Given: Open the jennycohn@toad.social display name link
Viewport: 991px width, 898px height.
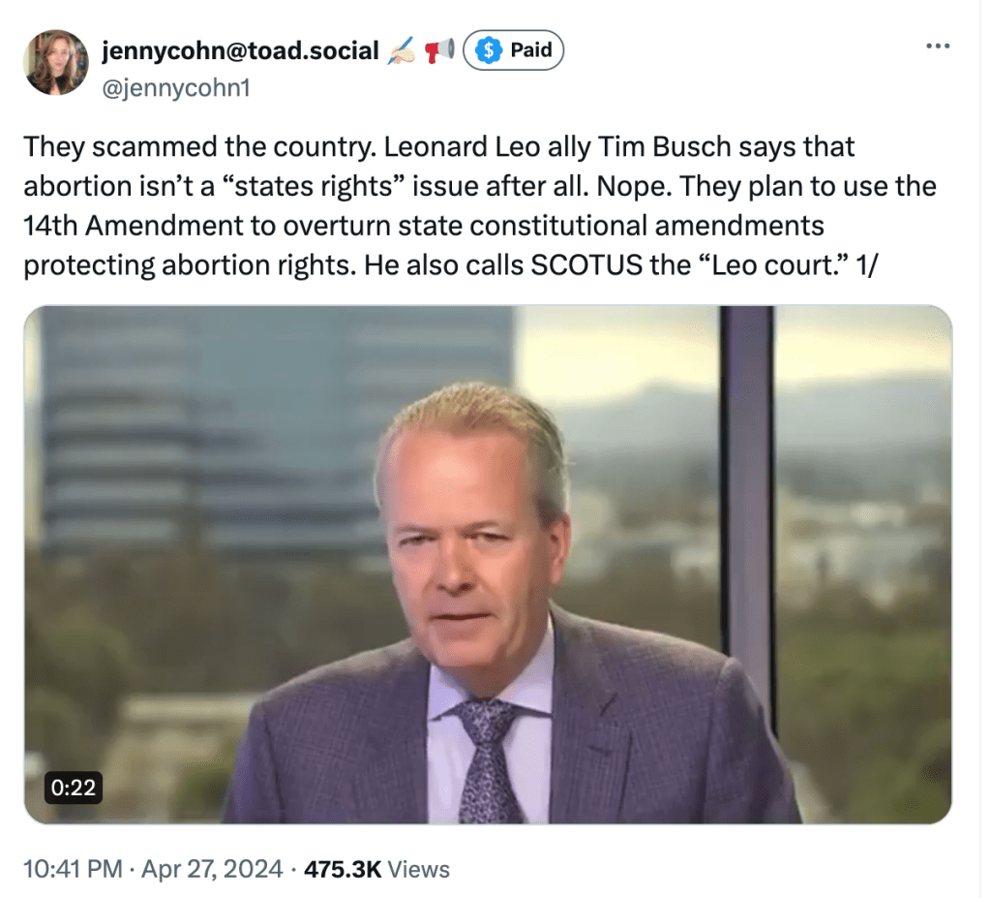Looking at the screenshot, I should click(x=240, y=51).
